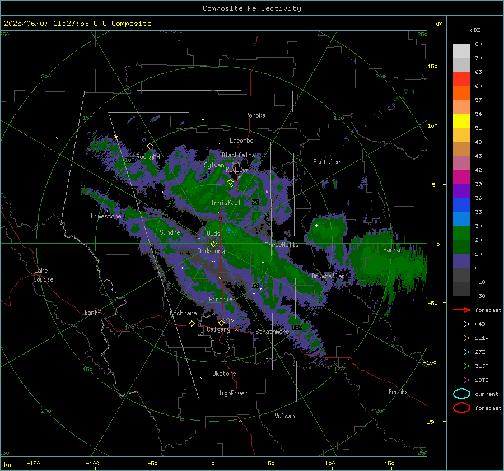504x471 pixels.
Task: Click the red swatch in dBZ legend
Action: click(461, 79)
